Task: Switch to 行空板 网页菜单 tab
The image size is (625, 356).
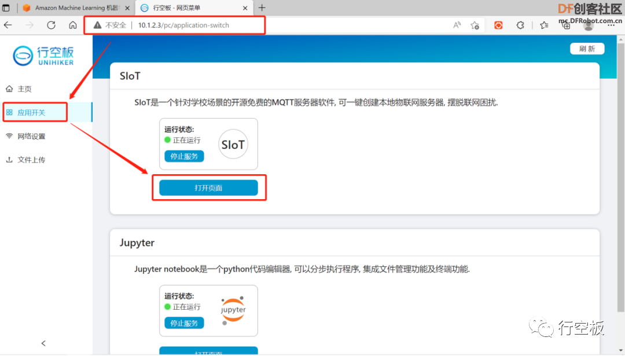Action: 194,8
